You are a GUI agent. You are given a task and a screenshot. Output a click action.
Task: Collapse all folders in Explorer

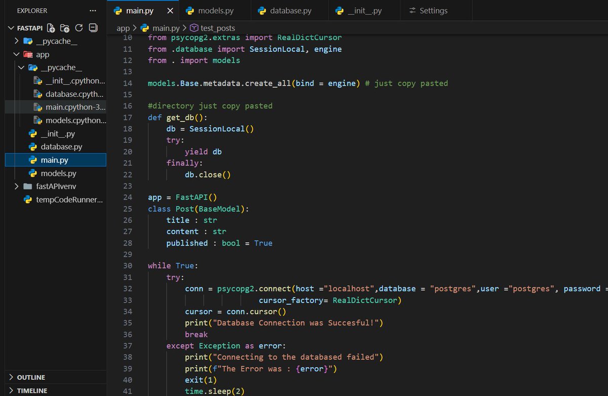pos(93,28)
